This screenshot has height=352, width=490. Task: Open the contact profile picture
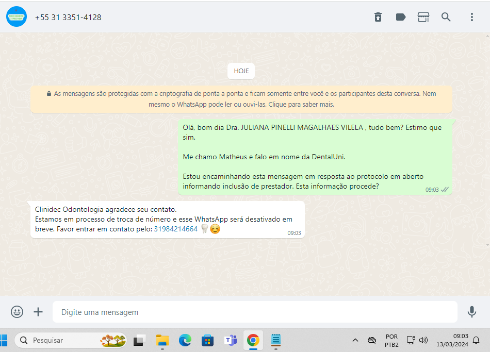17,16
